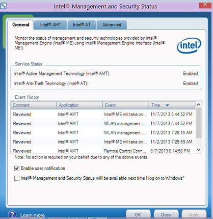
Task: Click the blue help question mark icon
Action: tap(12, 214)
